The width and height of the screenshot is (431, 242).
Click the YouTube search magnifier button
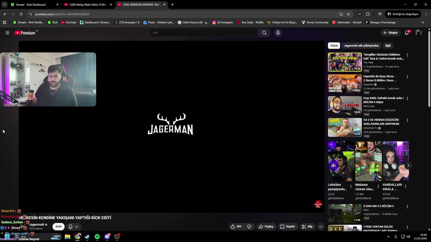point(264,33)
